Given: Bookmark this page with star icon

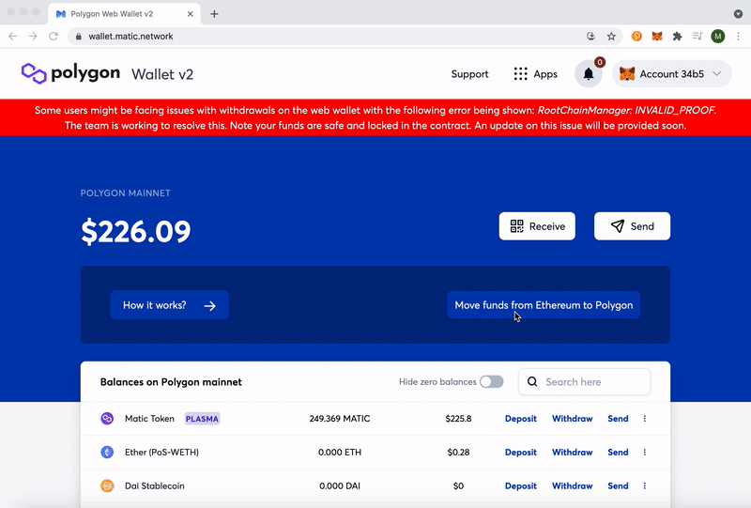Looking at the screenshot, I should coord(611,36).
